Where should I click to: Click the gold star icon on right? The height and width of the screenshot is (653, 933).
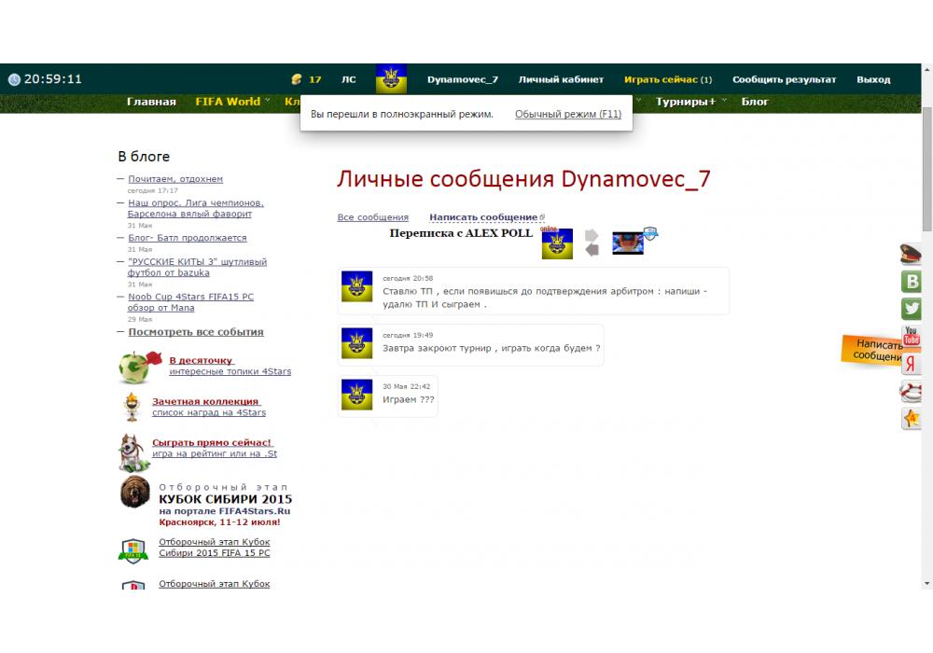click(912, 419)
